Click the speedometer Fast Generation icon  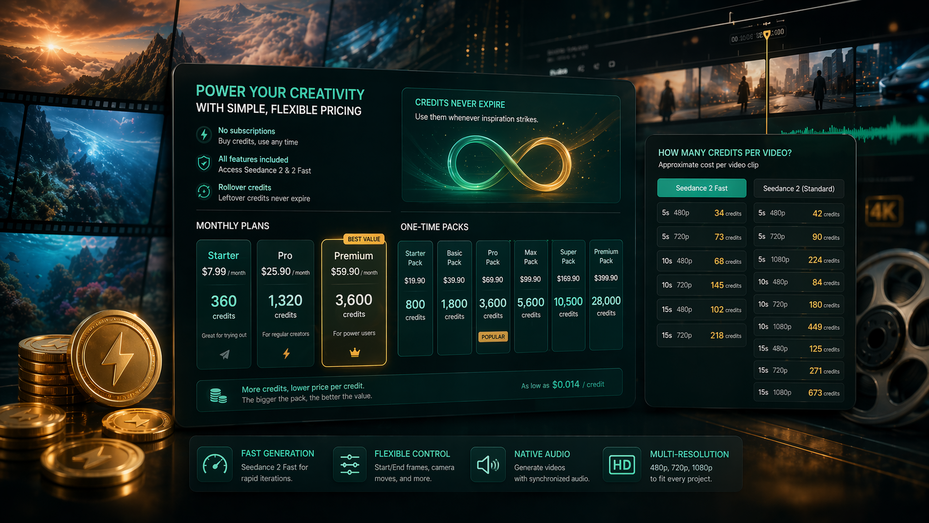pyautogui.click(x=215, y=464)
